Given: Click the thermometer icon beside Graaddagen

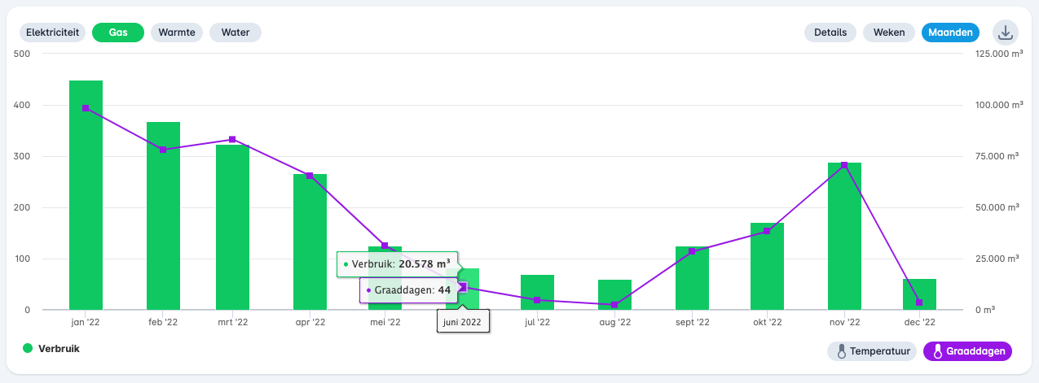Looking at the screenshot, I should coord(937,351).
